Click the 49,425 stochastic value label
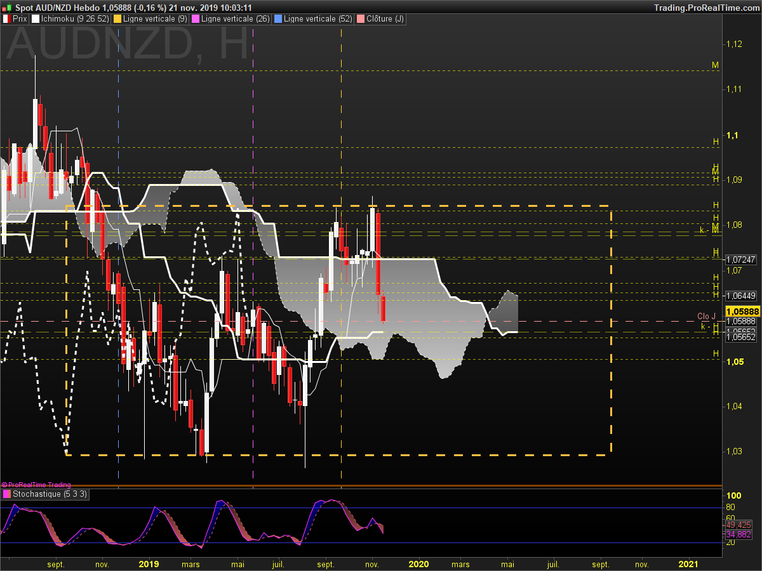Viewport: 762px width, 571px height. (739, 525)
